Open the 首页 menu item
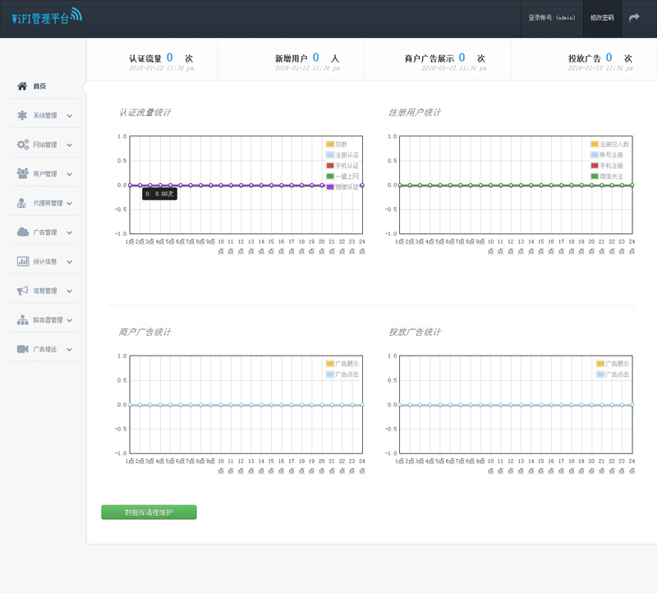 coord(39,86)
